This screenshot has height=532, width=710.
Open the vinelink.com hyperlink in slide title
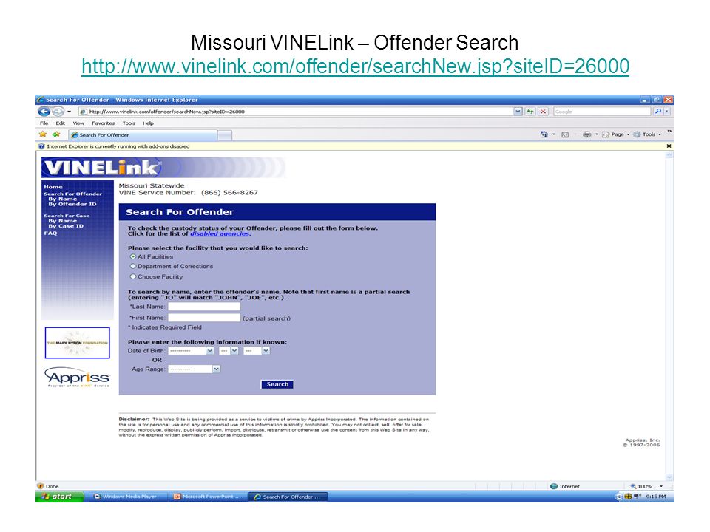pos(356,66)
